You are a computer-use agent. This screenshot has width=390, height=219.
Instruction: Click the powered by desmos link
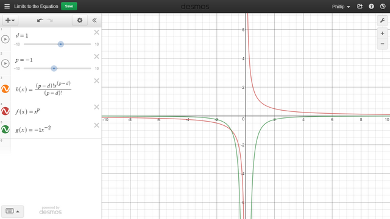(x=50, y=210)
